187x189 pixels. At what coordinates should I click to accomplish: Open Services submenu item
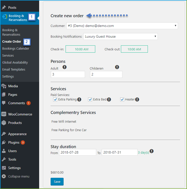pos(8,55)
